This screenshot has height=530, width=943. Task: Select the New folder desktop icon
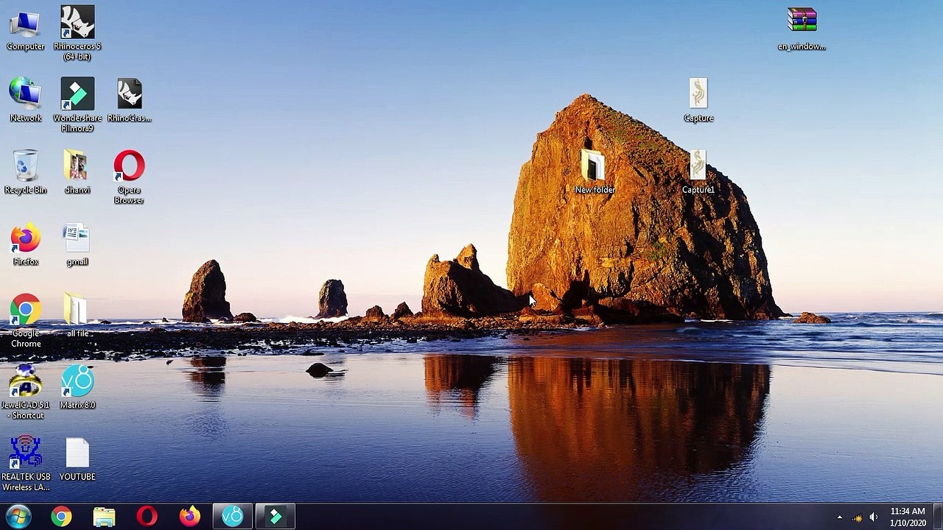point(595,172)
